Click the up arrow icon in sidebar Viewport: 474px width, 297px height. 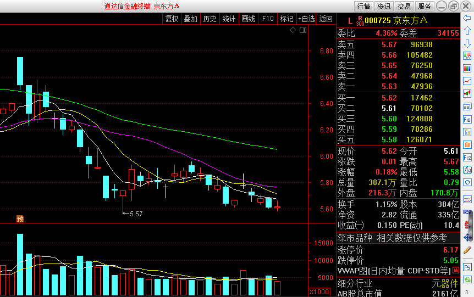click(x=467, y=30)
